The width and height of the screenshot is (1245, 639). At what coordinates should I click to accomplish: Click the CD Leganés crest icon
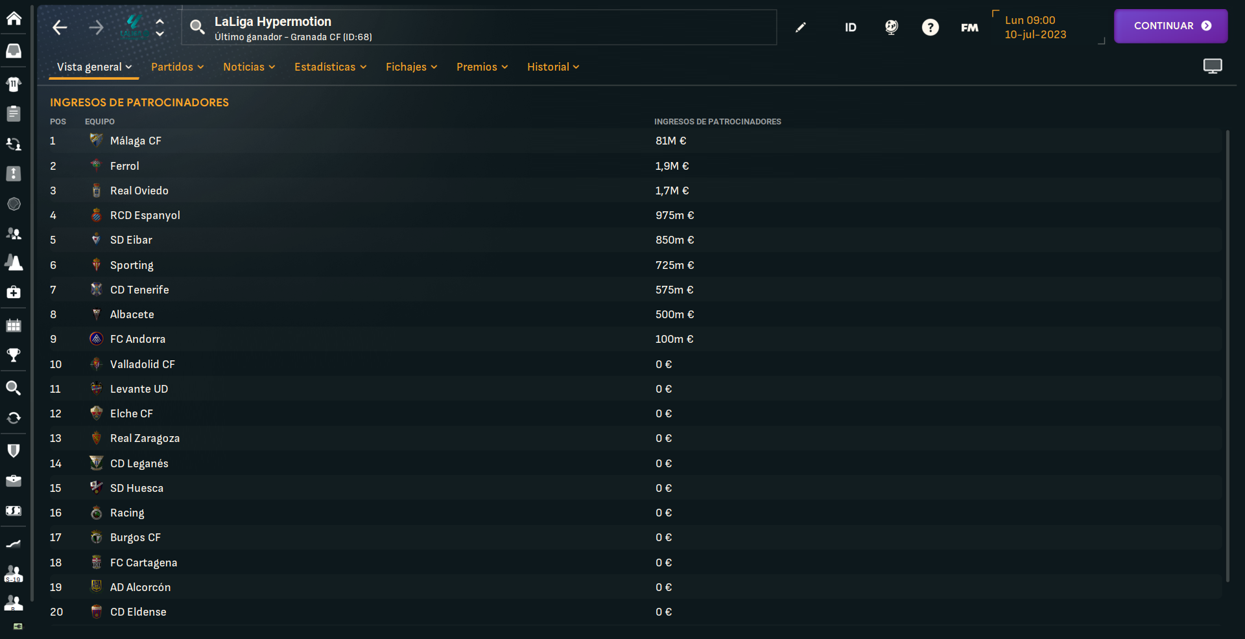(x=96, y=463)
